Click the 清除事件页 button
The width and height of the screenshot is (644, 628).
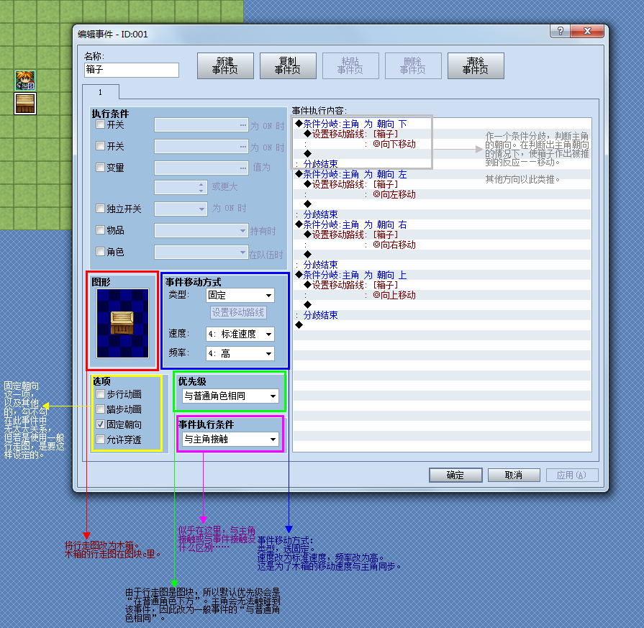(x=476, y=65)
